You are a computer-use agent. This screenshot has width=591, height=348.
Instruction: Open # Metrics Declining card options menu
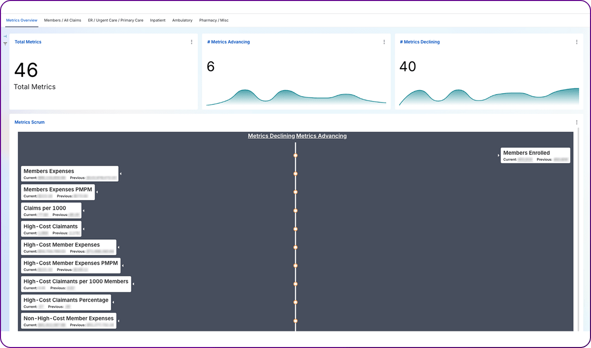point(577,42)
